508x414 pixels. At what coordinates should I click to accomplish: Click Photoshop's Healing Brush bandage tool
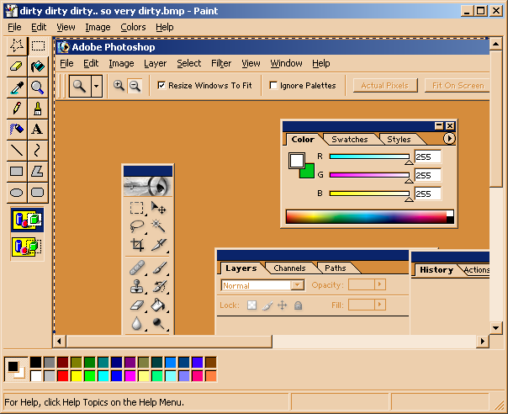click(137, 268)
